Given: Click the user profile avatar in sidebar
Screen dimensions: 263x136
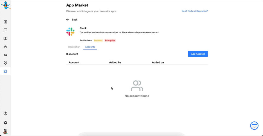Looking at the screenshot, I should click(5, 131).
